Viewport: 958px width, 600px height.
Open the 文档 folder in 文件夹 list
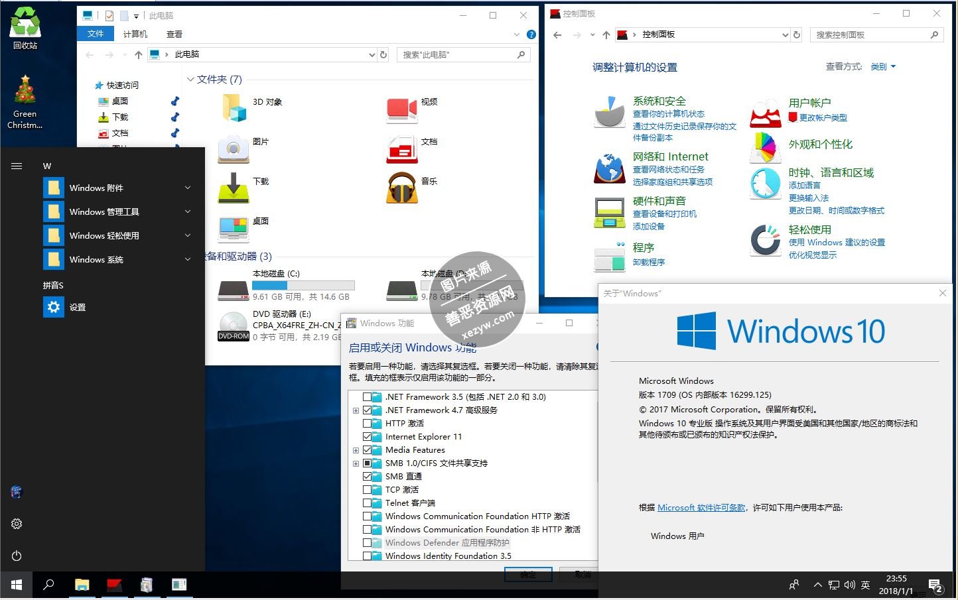[x=402, y=149]
